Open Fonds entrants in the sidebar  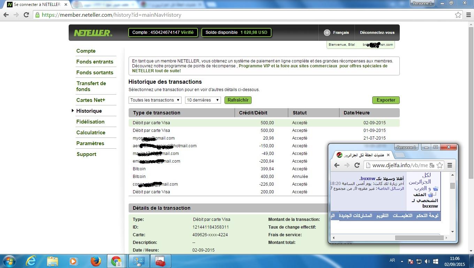click(95, 62)
